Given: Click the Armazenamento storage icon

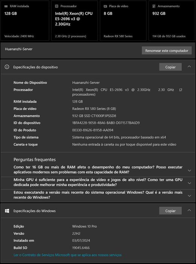Looking at the screenshot, I should (154, 6).
